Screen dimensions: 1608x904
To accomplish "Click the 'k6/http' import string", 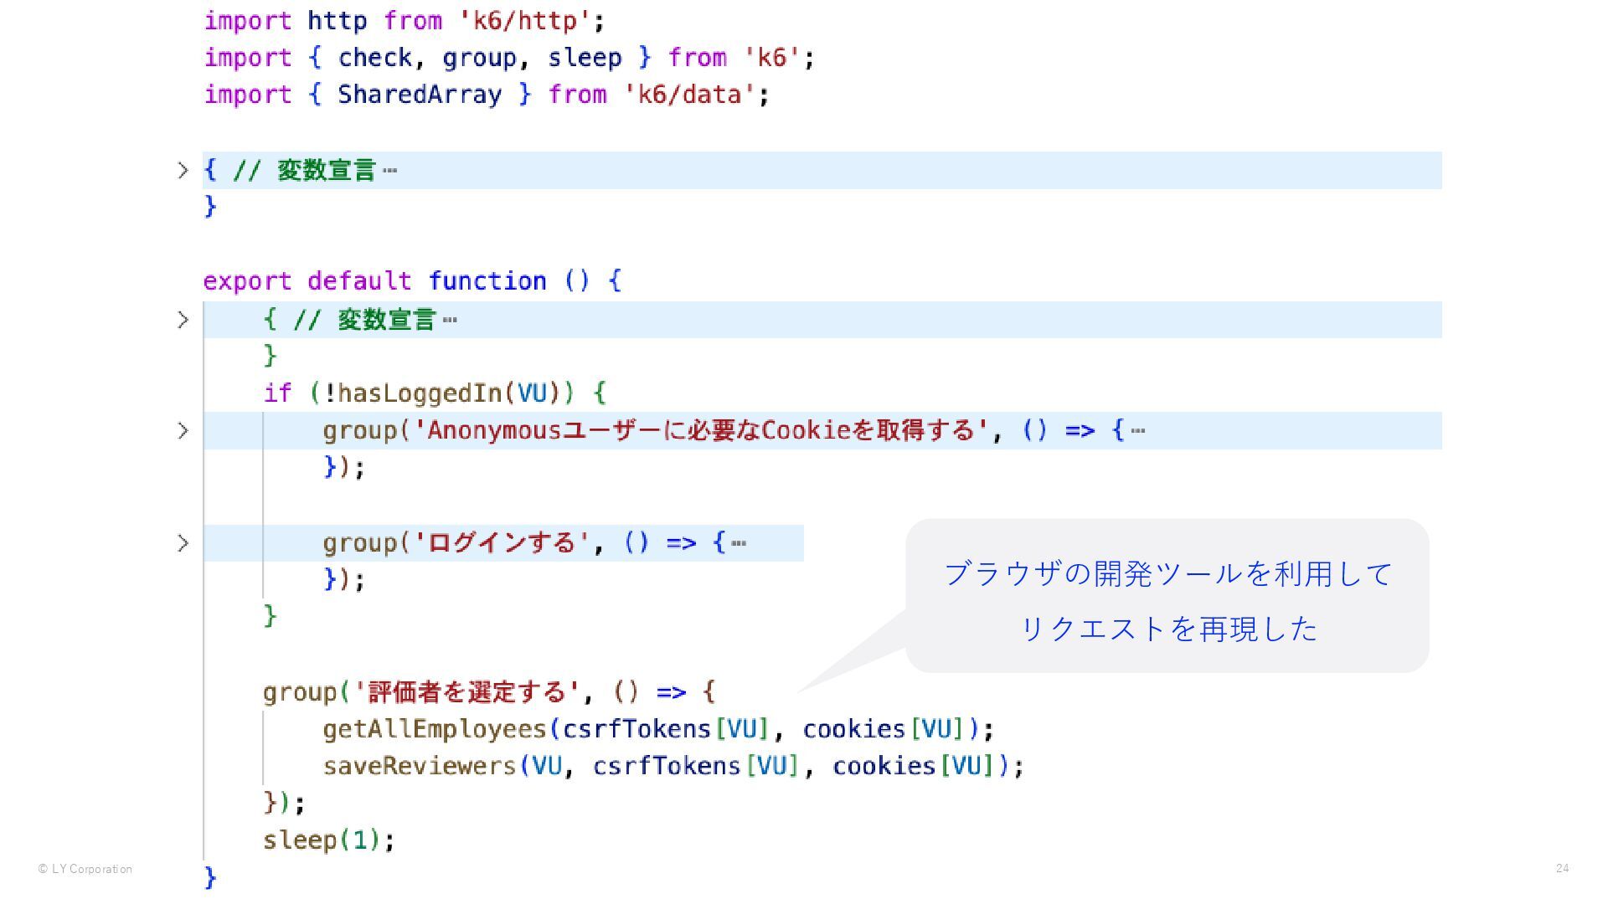I will click(x=525, y=21).
